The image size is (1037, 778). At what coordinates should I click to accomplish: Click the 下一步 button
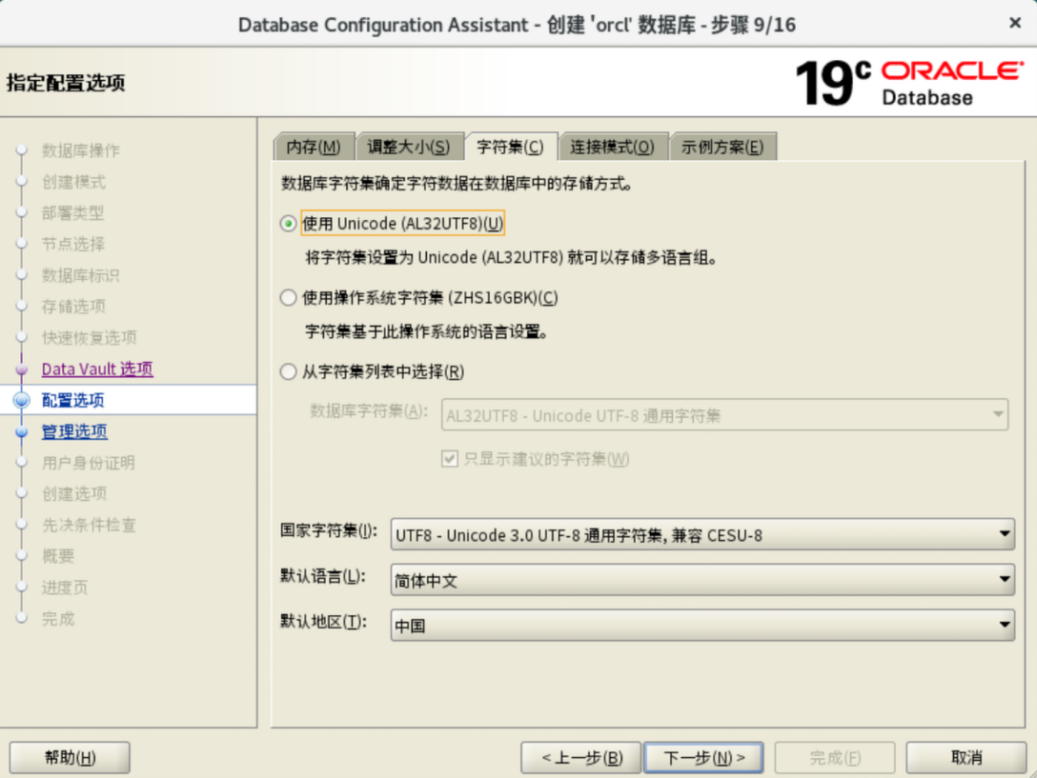tap(703, 758)
